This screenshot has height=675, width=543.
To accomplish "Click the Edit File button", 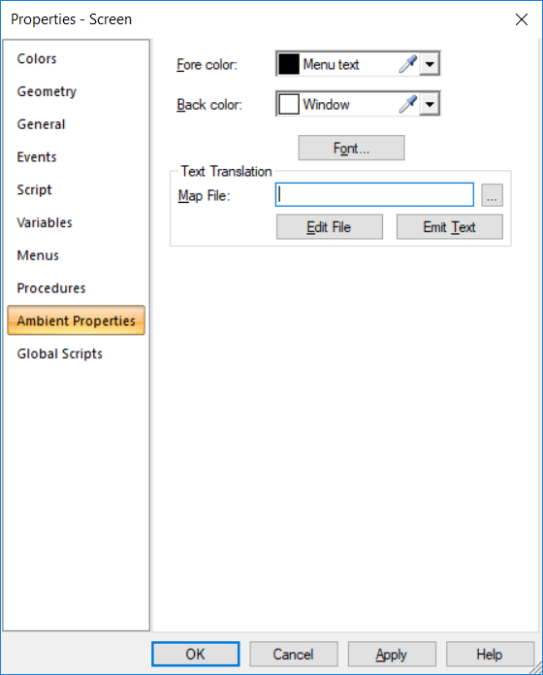I will 330,227.
